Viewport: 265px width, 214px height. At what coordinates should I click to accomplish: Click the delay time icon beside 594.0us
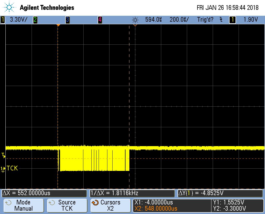(x=135, y=20)
